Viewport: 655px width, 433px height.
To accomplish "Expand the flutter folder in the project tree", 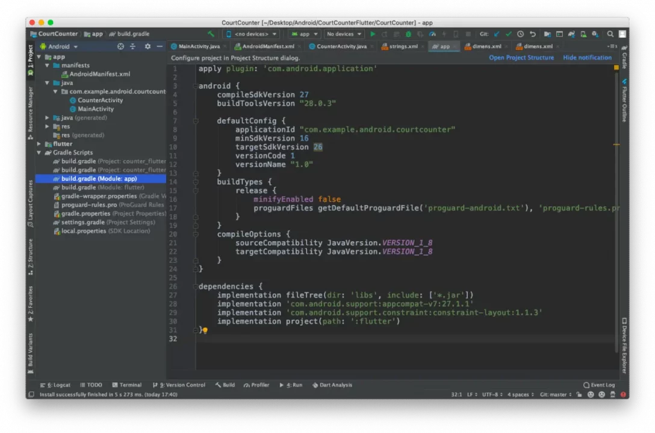I will point(39,144).
